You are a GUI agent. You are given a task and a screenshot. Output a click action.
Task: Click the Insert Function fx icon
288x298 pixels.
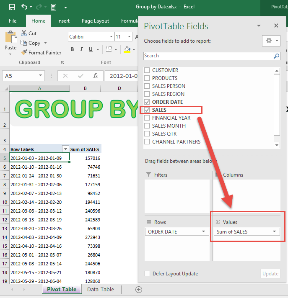point(96,76)
